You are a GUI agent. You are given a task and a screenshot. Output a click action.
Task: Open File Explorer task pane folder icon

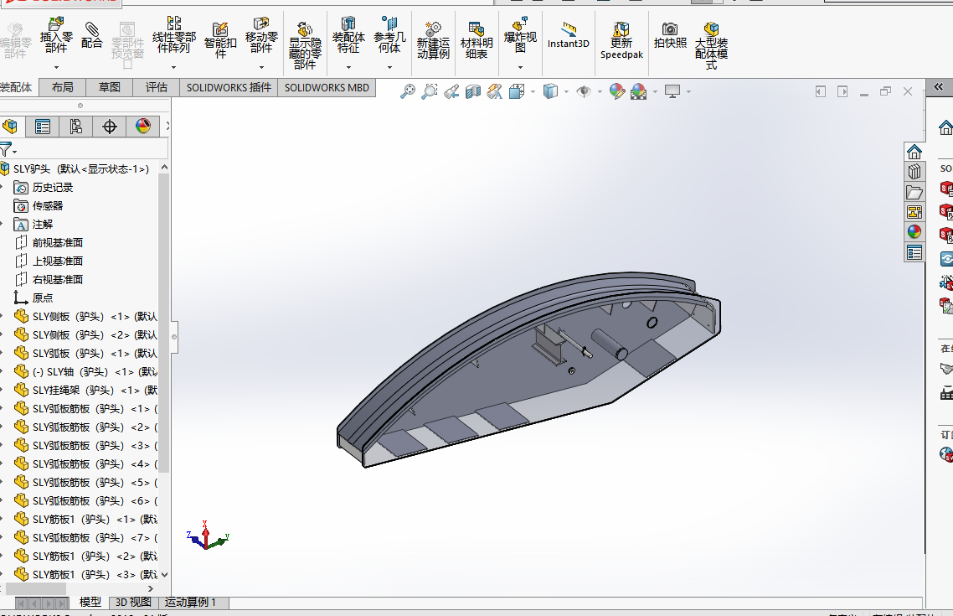(914, 192)
